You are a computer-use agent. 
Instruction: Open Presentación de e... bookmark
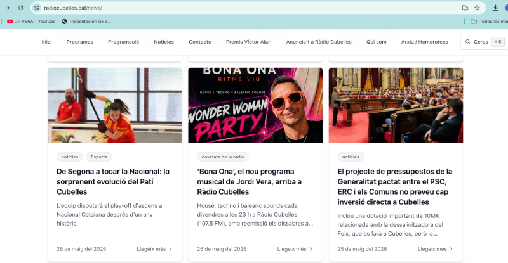[x=86, y=22]
